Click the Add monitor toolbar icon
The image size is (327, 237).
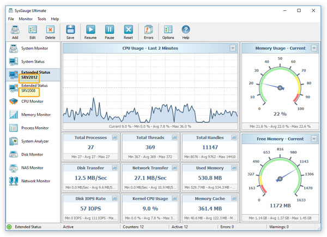[15, 32]
